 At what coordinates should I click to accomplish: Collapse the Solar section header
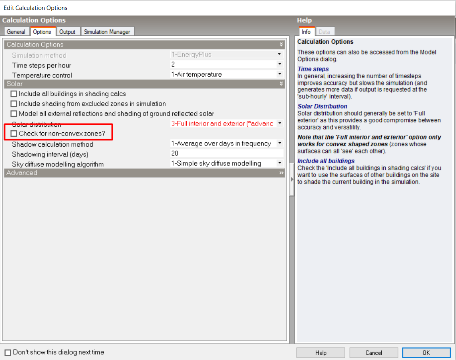144,84
